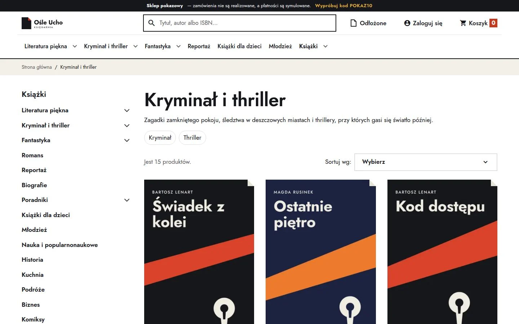
Task: Open Młodzież in the top navigation
Action: pos(280,46)
